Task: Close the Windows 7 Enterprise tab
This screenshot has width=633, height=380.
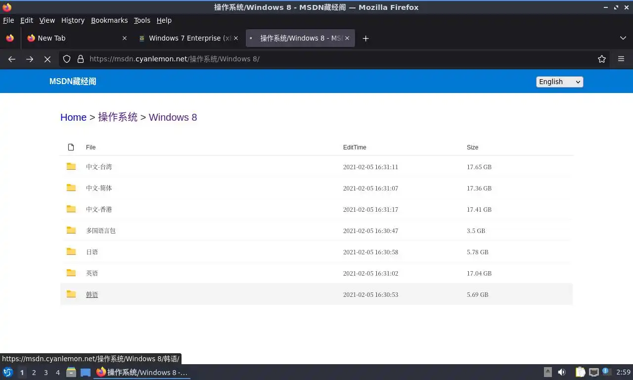Action: (236, 38)
